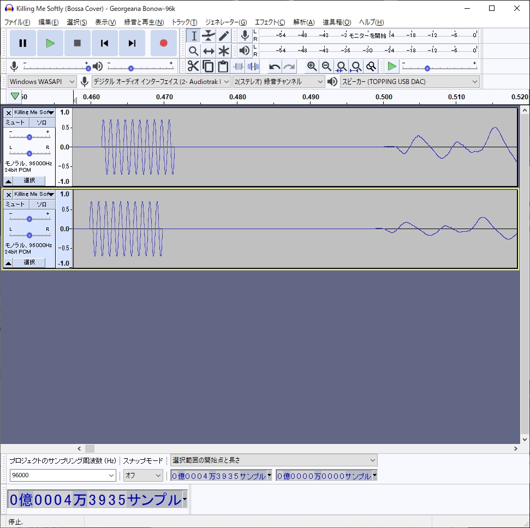
Task: Click the timeline pinned play head triangle
Action: (15, 97)
